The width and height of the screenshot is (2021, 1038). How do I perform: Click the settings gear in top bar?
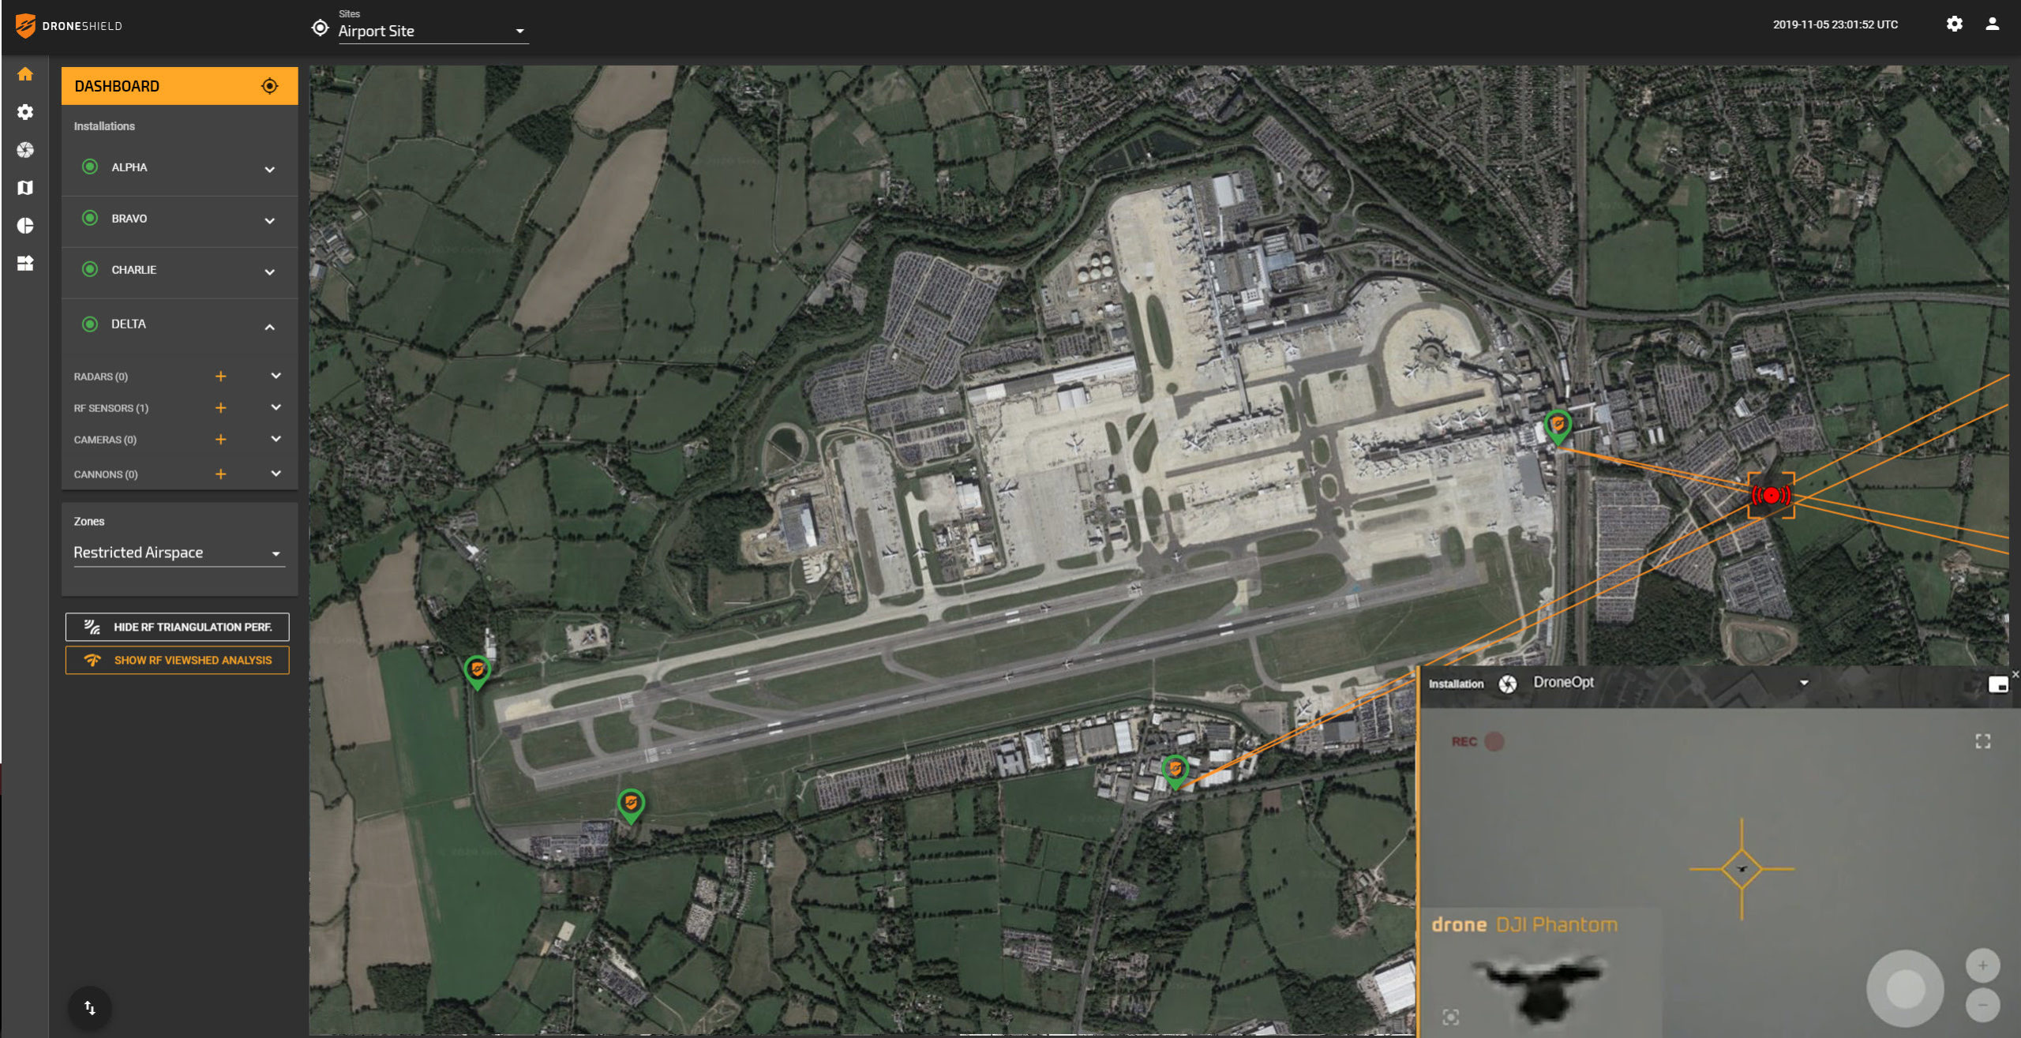[x=1954, y=24]
